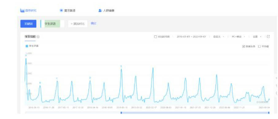Uncheck the 新闻头条 checkbox
Screen dimensions: 278x119
[x=244, y=46]
